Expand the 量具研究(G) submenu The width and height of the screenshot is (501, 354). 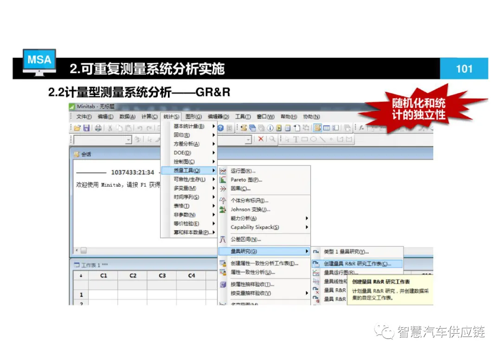pos(264,252)
